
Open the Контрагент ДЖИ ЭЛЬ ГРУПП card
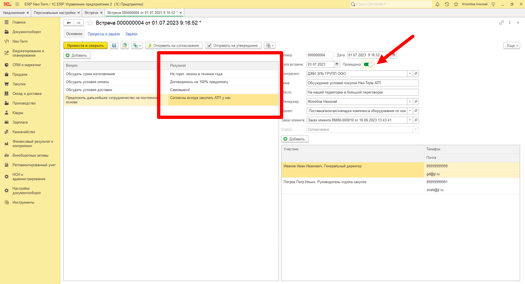[416, 74]
